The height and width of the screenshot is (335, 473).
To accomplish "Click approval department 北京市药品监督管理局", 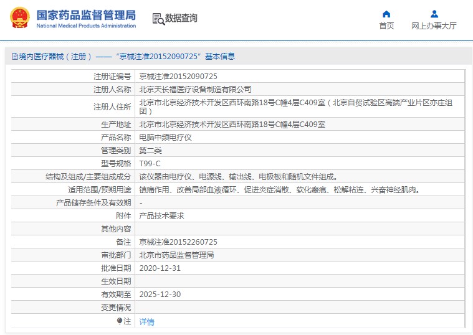I will point(176,255).
